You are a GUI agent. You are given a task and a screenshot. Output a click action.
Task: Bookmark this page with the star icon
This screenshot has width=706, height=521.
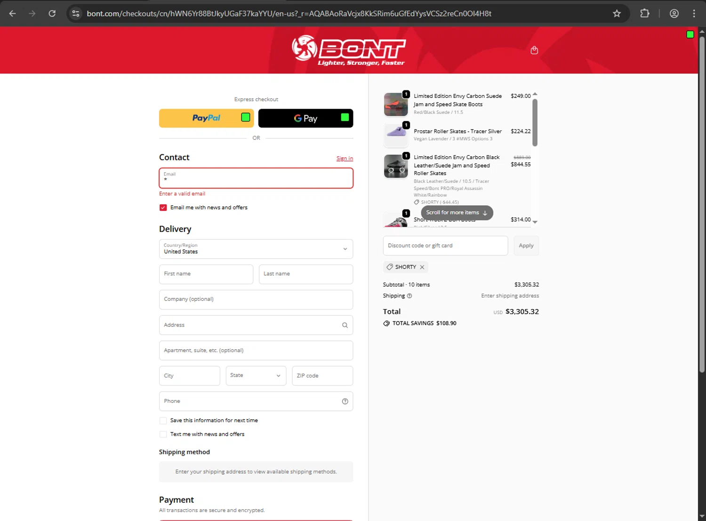click(x=617, y=14)
